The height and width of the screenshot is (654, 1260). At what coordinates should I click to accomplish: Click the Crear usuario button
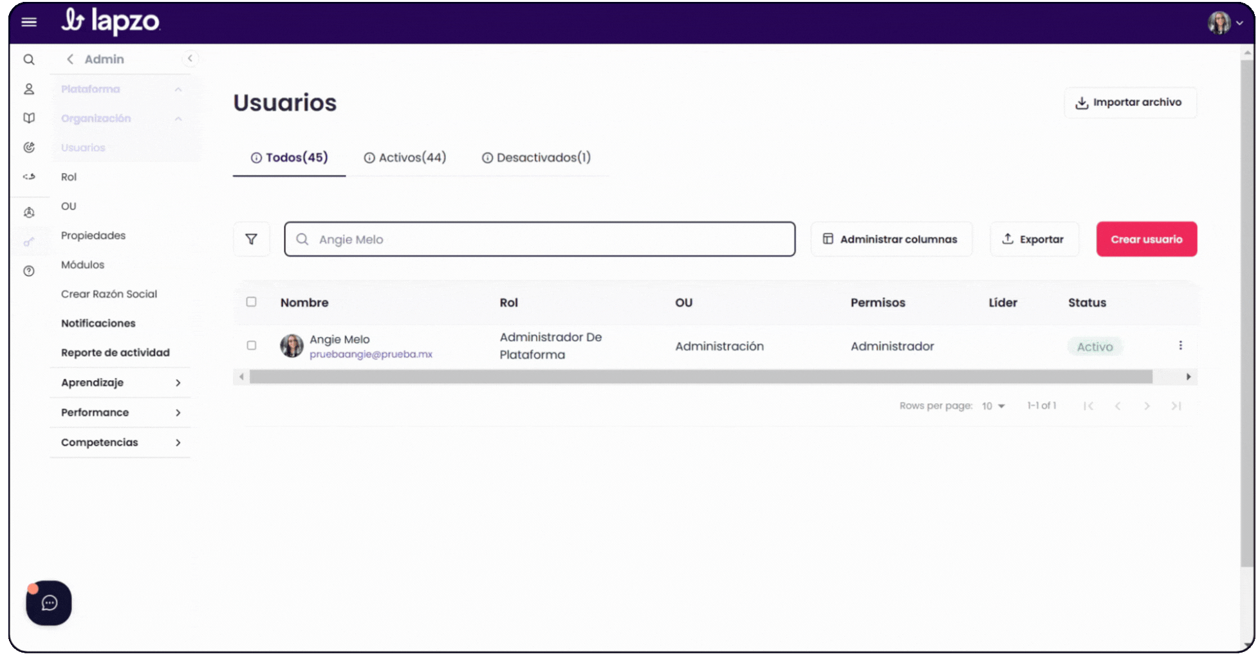(1147, 239)
